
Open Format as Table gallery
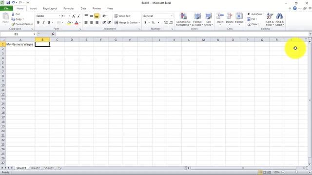pos(197,19)
